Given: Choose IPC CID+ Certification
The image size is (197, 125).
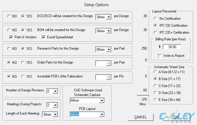Looking at the screenshot, I should 155,32.
